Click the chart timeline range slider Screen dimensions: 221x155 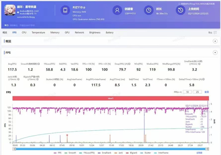(x=110, y=149)
